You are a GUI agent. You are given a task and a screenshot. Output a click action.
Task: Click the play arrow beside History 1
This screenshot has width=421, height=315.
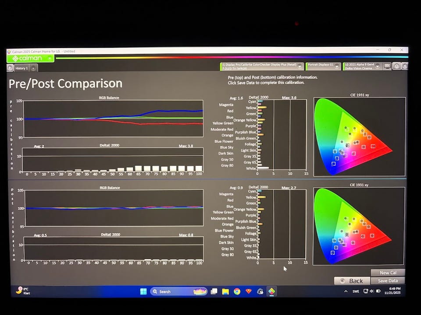point(10,68)
